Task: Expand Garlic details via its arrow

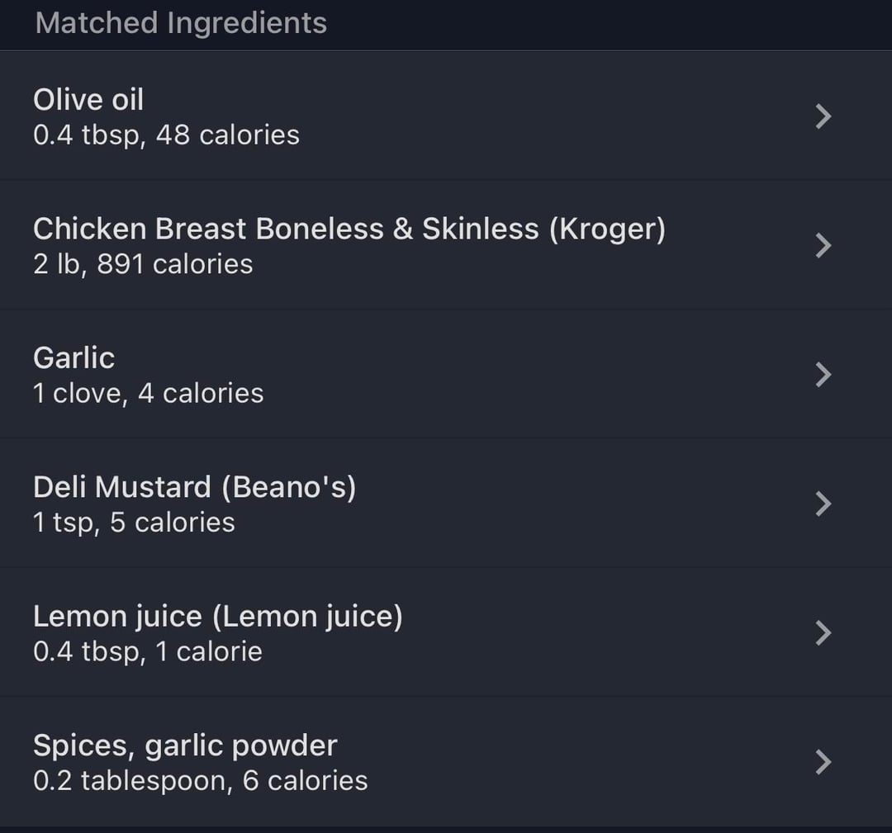Action: point(823,375)
